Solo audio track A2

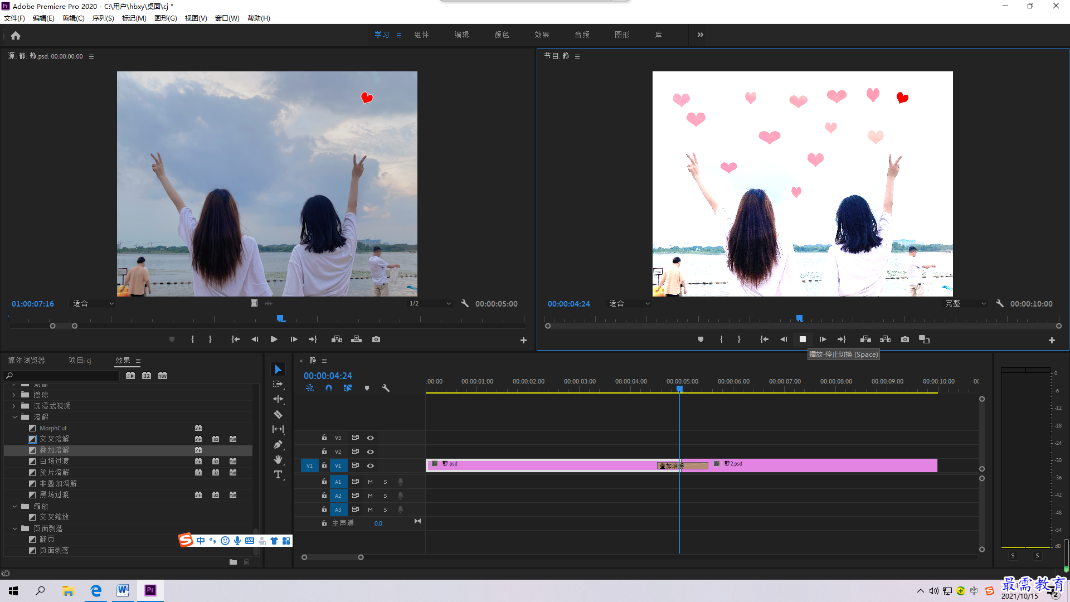[x=385, y=496]
